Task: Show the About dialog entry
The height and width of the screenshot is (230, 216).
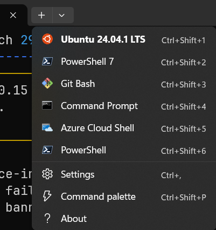Action: (124, 219)
